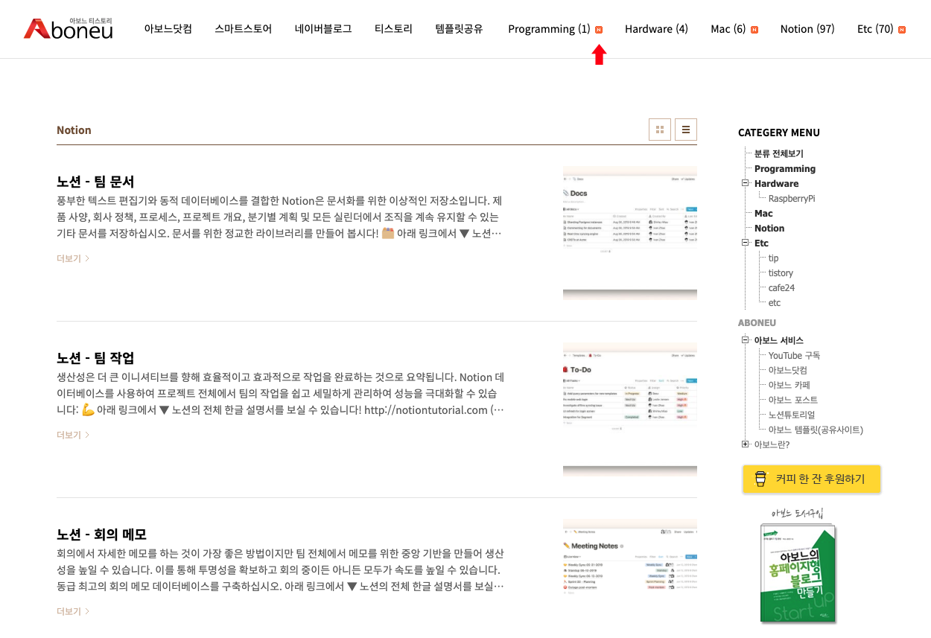Click 더보기 under 팀 문서 post
The width and height of the screenshot is (931, 638).
73,258
